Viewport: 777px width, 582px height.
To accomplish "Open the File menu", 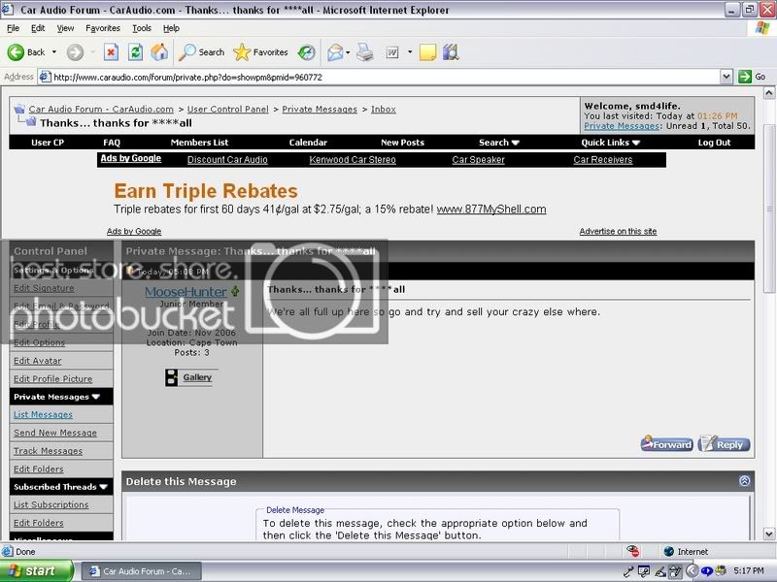I will click(x=13, y=28).
